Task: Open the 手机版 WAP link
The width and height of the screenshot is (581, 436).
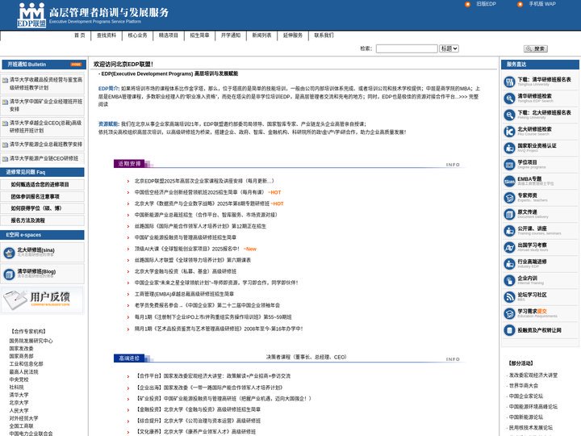Action: 542,4
